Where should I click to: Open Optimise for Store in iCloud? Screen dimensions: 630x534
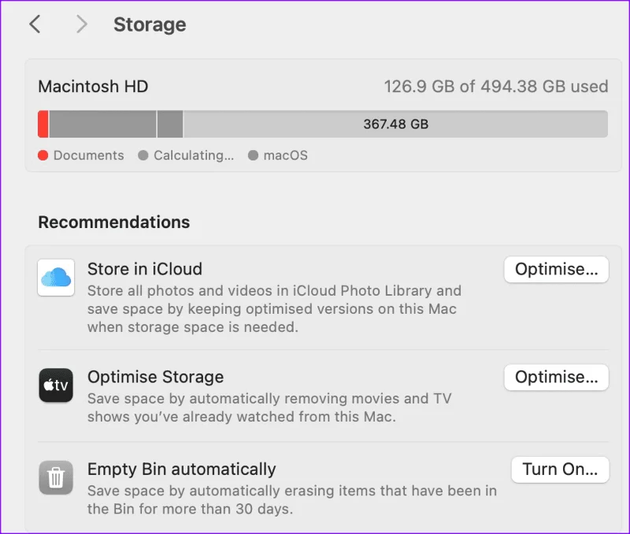point(557,269)
